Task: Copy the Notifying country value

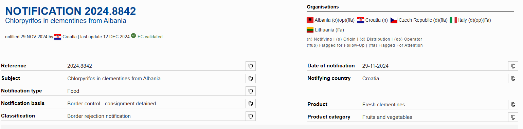Action: (x=513, y=79)
